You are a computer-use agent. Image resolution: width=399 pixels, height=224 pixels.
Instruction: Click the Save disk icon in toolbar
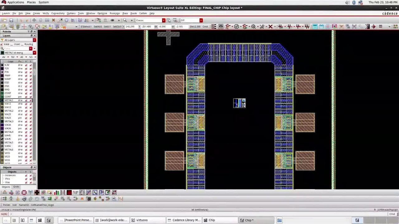(11, 20)
